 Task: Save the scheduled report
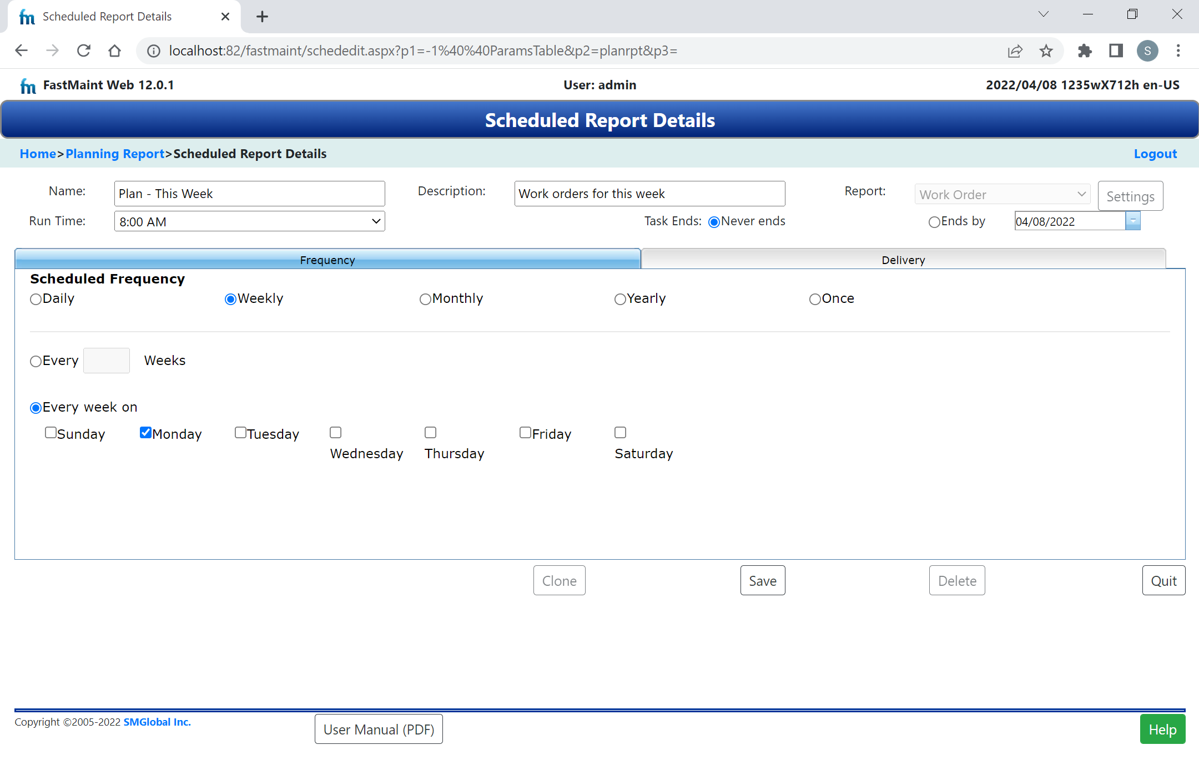pyautogui.click(x=763, y=581)
